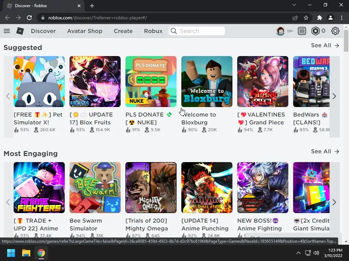
Task: Bookmark this page with the star
Action: [x=306, y=18]
